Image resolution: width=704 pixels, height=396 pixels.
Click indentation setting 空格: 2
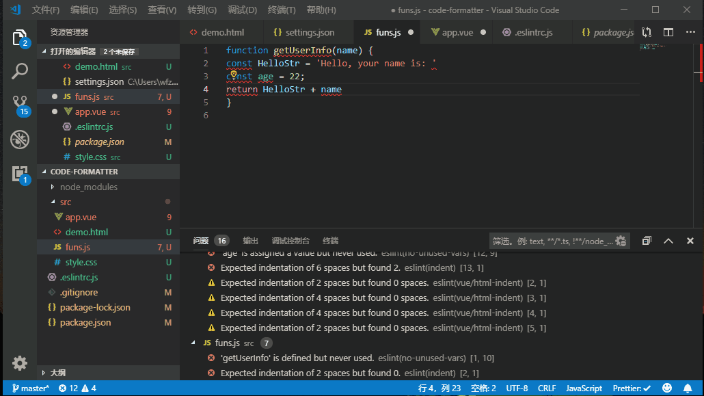coord(483,388)
